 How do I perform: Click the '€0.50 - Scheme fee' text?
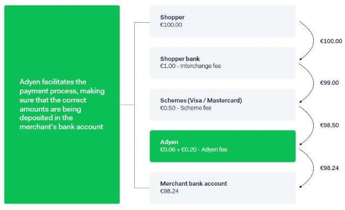(185, 108)
